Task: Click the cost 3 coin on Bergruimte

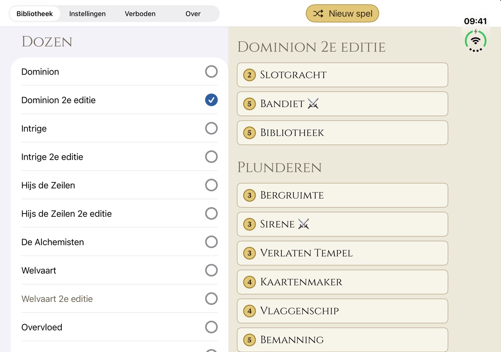Action: coord(250,195)
